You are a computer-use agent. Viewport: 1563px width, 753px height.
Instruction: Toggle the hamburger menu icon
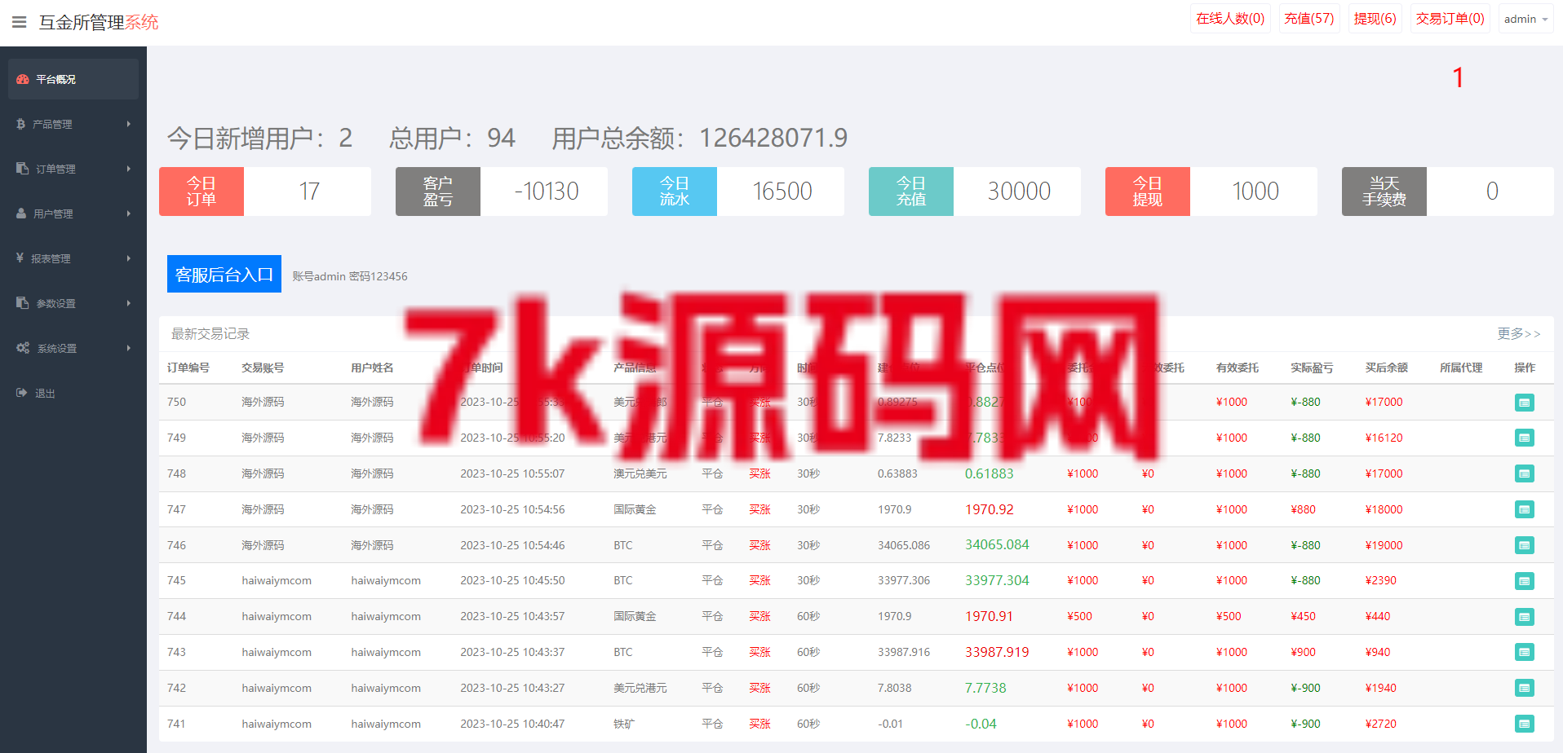point(20,22)
